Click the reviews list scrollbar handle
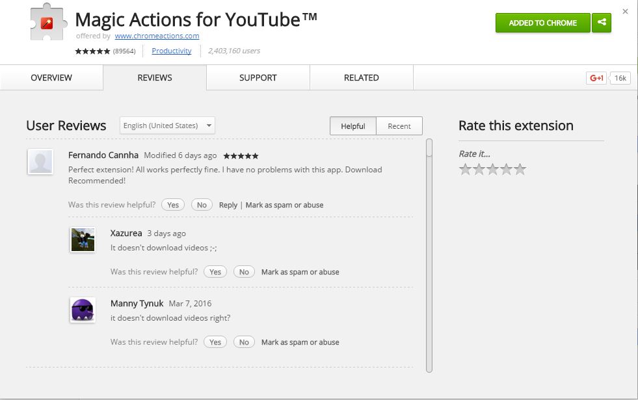The width and height of the screenshot is (638, 400). point(429,148)
